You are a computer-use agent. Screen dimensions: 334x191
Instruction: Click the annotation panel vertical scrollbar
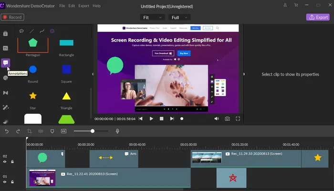pos(91,103)
